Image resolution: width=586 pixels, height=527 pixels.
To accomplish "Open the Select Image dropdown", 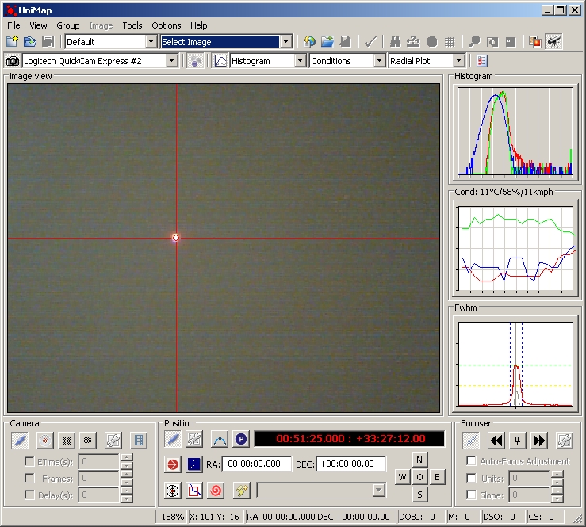I will (285, 42).
